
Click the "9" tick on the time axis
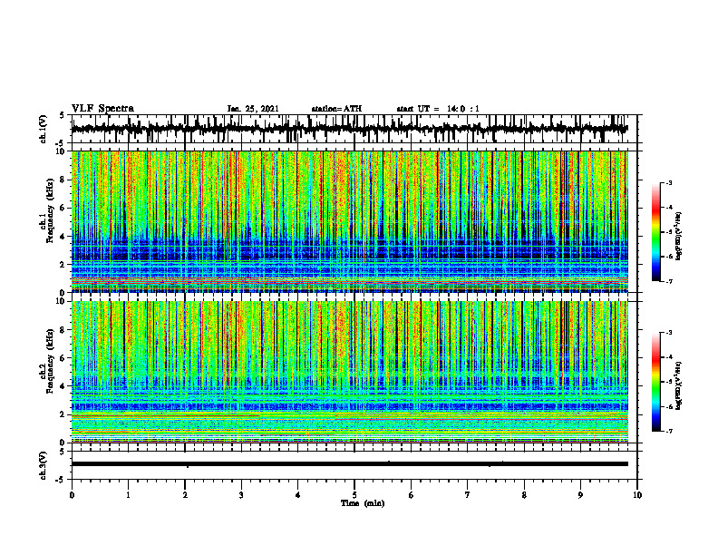(x=580, y=495)
